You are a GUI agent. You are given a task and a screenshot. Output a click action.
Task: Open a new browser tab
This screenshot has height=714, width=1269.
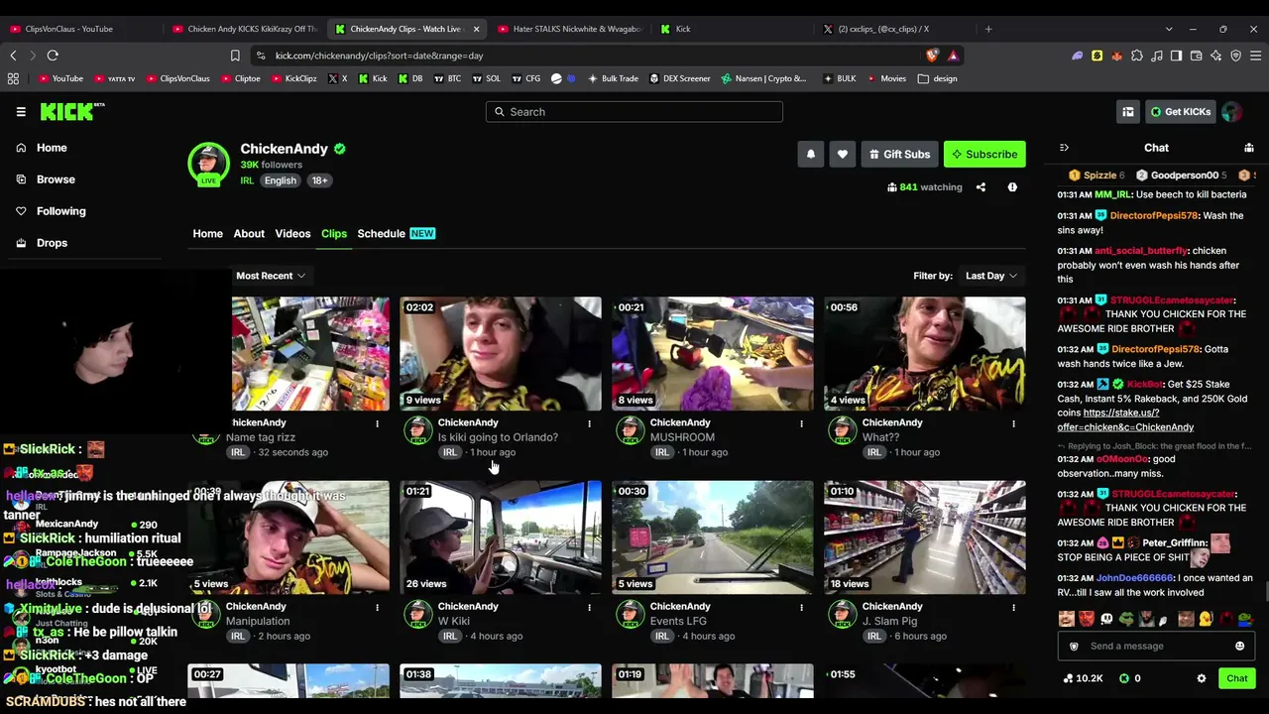pos(988,29)
